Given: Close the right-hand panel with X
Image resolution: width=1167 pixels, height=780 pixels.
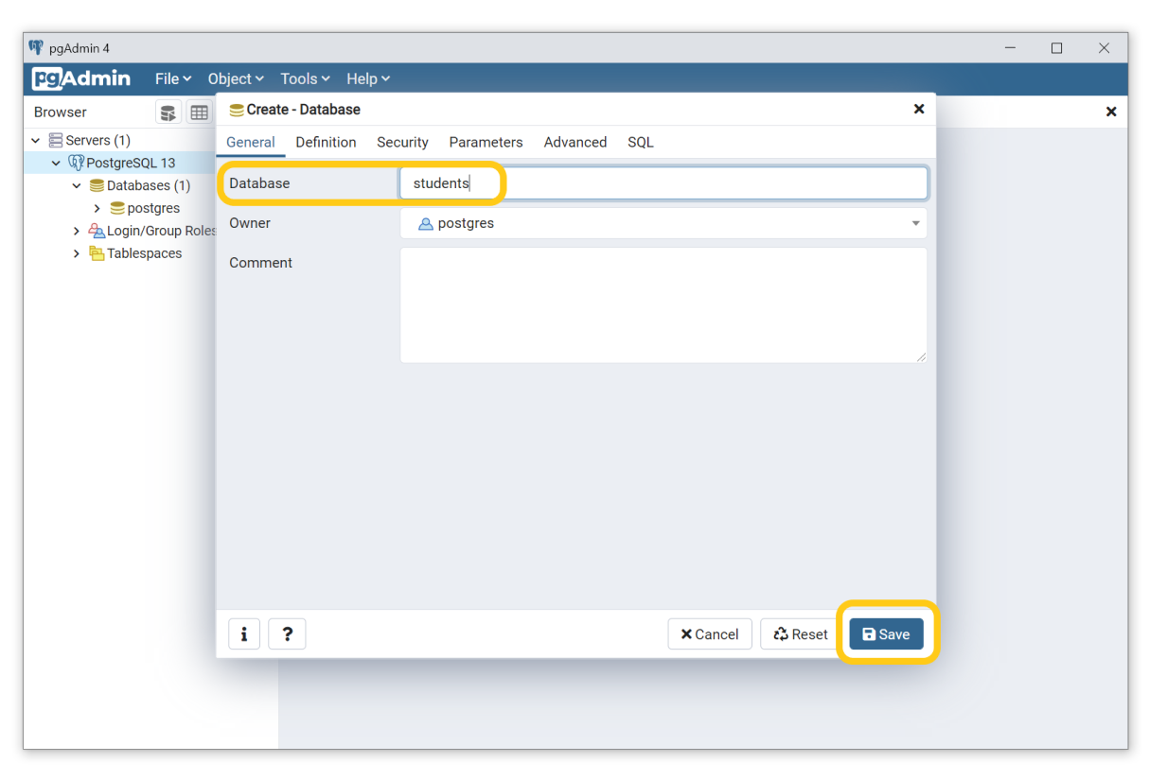Looking at the screenshot, I should click(1111, 112).
